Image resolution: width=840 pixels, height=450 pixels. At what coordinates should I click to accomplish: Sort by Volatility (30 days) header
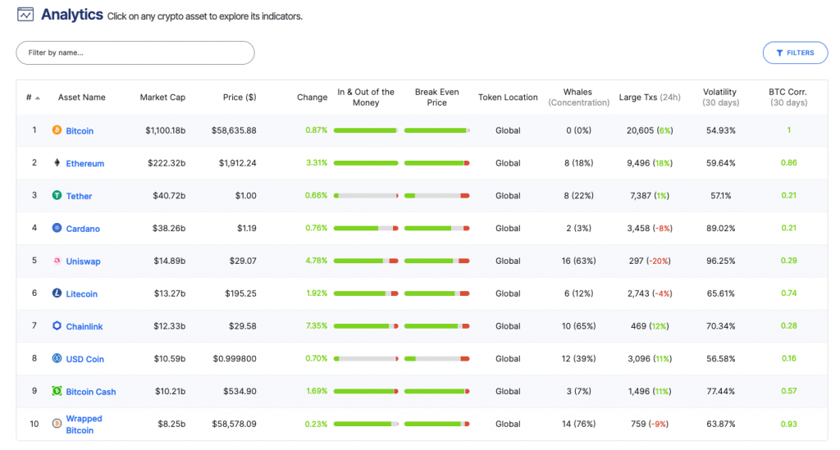(720, 98)
